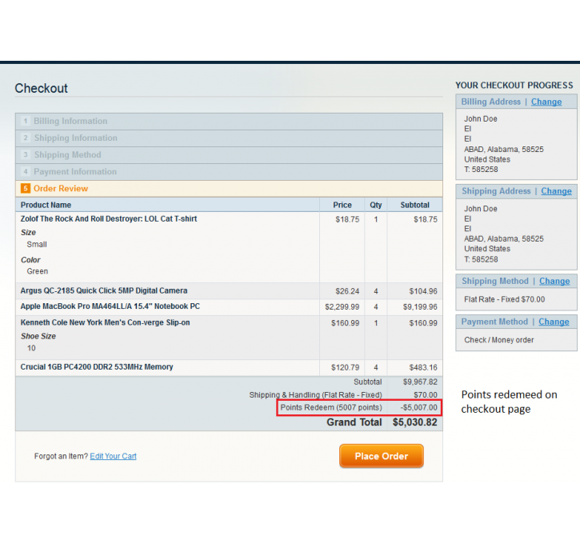Open the Edit Your Cart link

(x=113, y=456)
